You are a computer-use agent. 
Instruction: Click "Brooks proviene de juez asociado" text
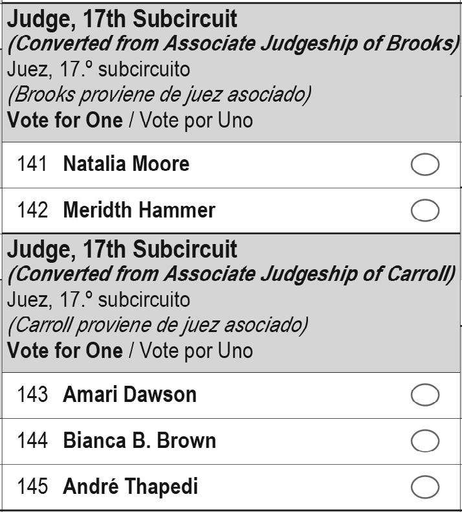[159, 95]
